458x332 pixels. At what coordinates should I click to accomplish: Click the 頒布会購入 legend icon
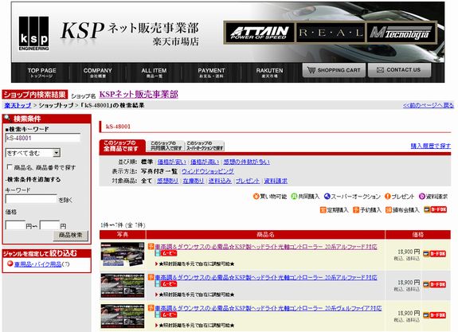pyautogui.click(x=388, y=209)
